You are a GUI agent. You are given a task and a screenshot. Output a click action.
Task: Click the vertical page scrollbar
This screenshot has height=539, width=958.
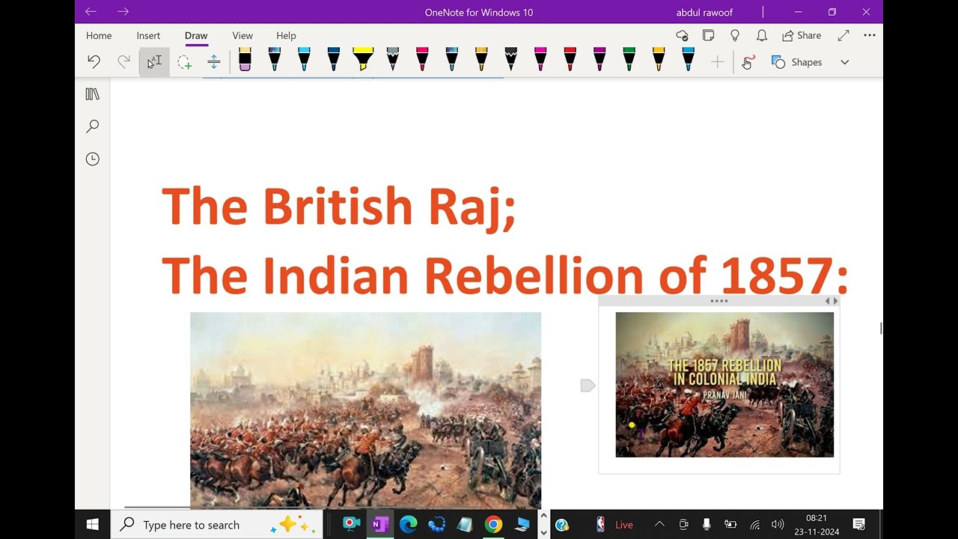[881, 329]
